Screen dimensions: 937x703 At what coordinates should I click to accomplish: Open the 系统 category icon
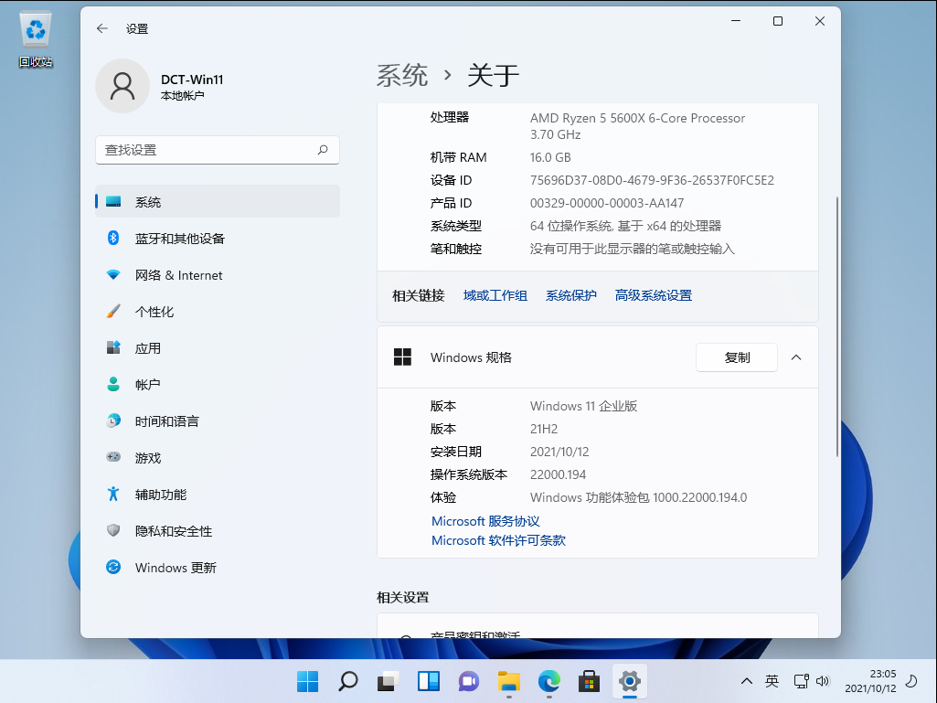point(113,201)
